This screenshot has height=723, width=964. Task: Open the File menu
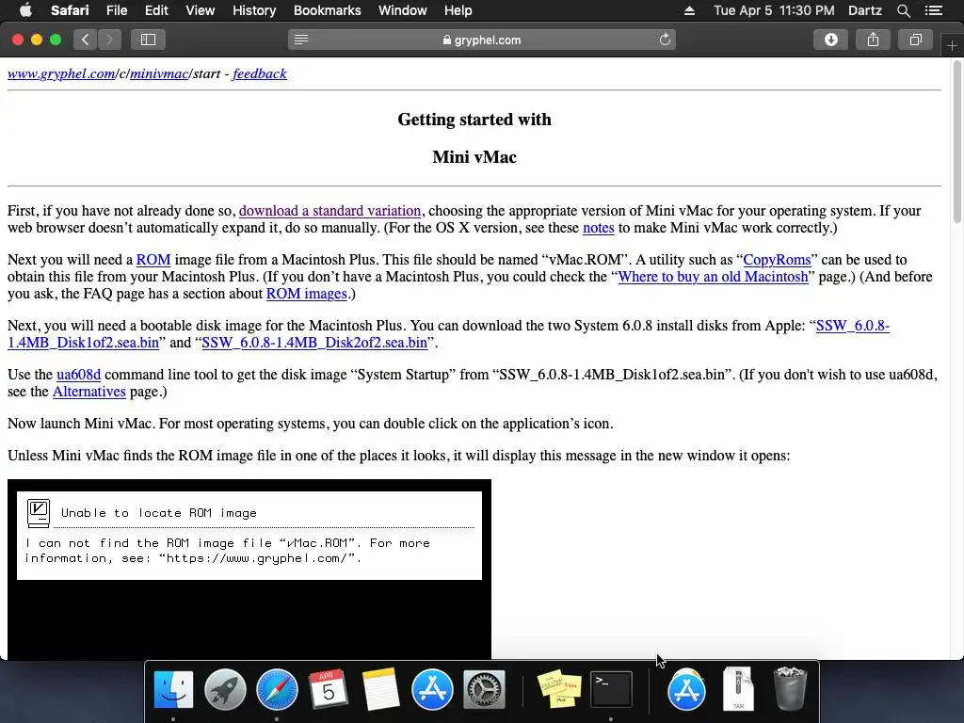[x=116, y=10]
